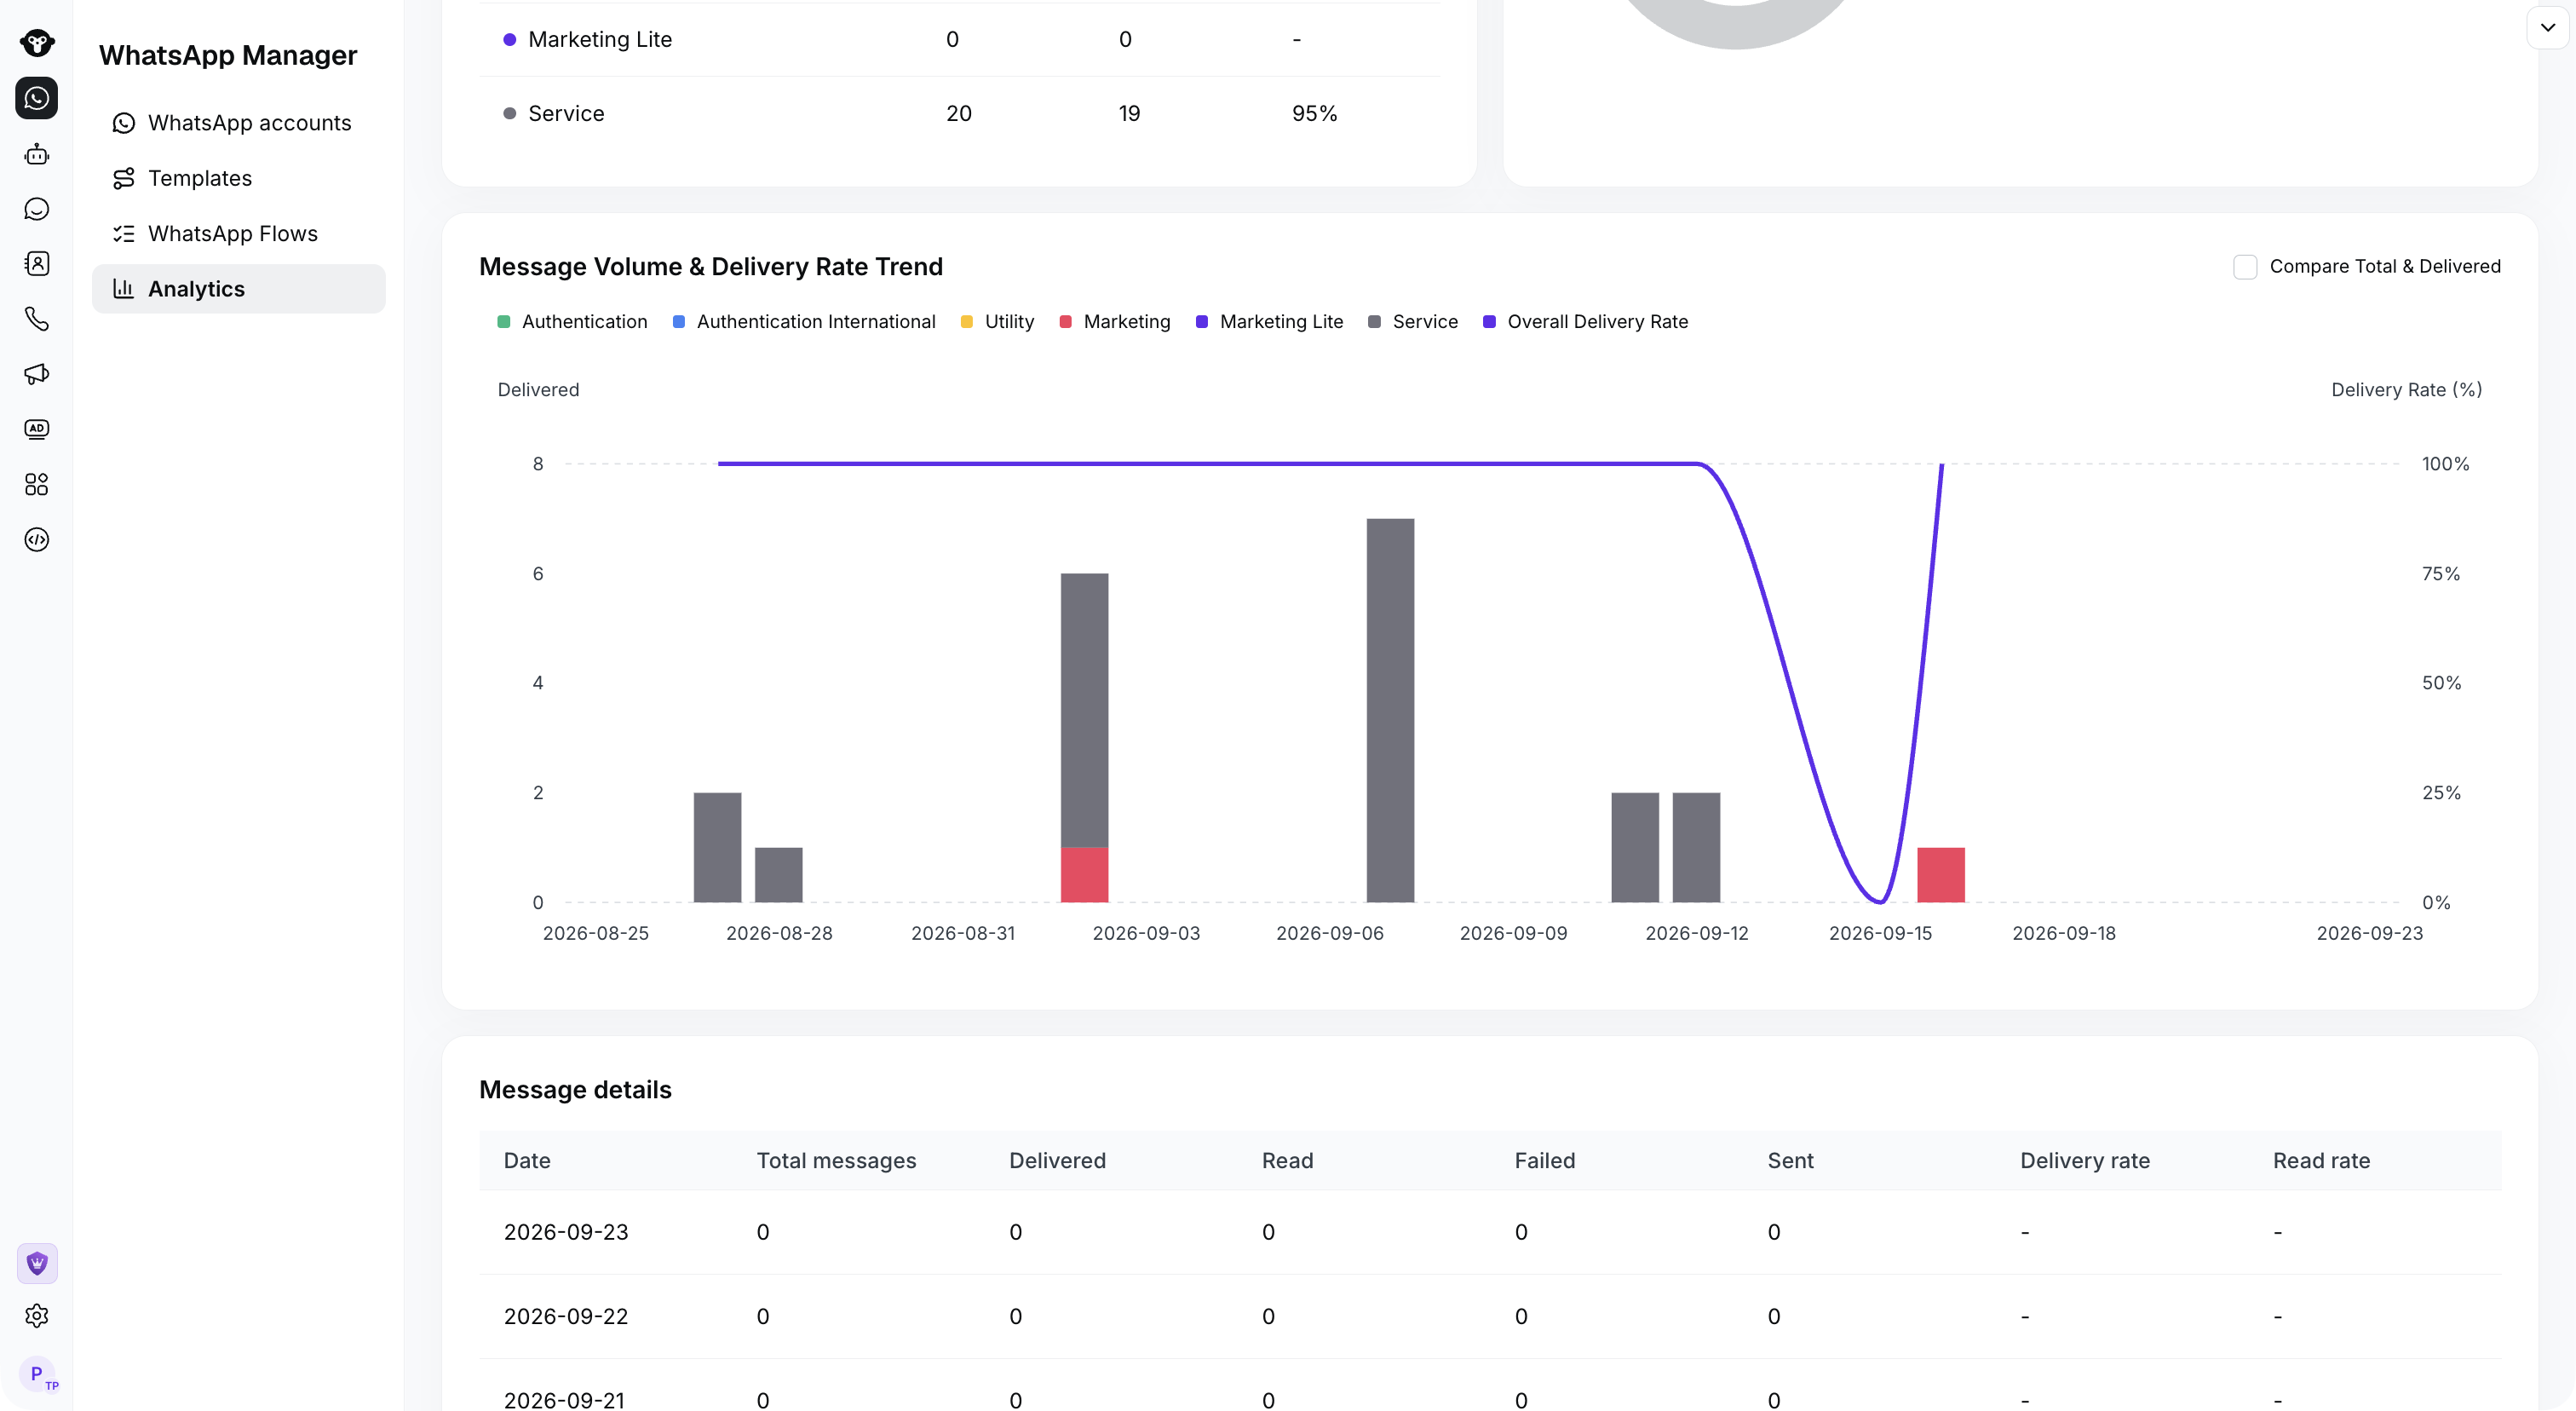Open the AD advertisements icon
Viewport: 2576px width, 1411px height.
(x=37, y=429)
